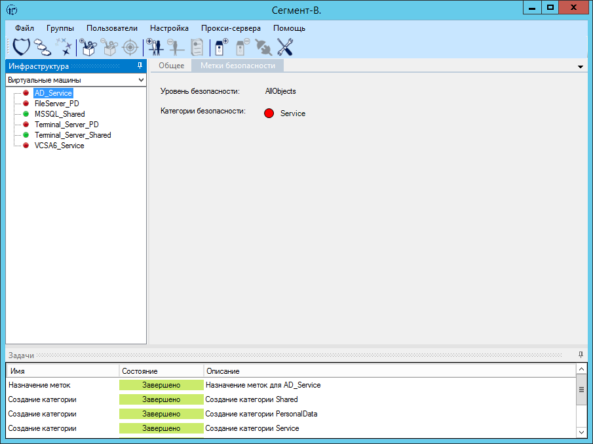Select FileServer_PD in the tree
The height and width of the screenshot is (444, 593).
tap(57, 104)
